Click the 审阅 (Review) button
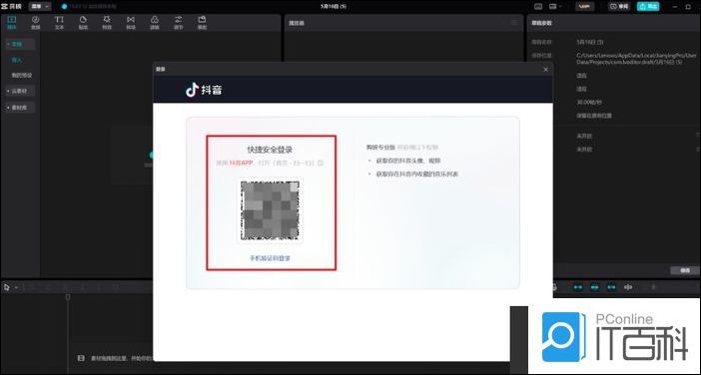 (619, 6)
